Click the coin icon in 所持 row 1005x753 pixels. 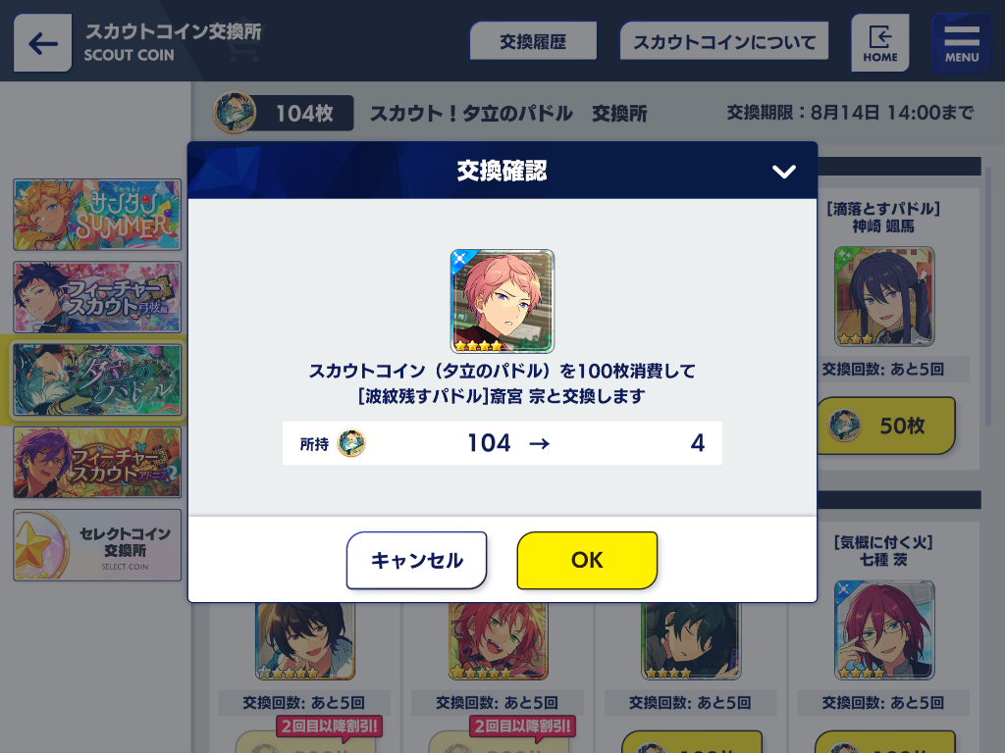tap(351, 443)
